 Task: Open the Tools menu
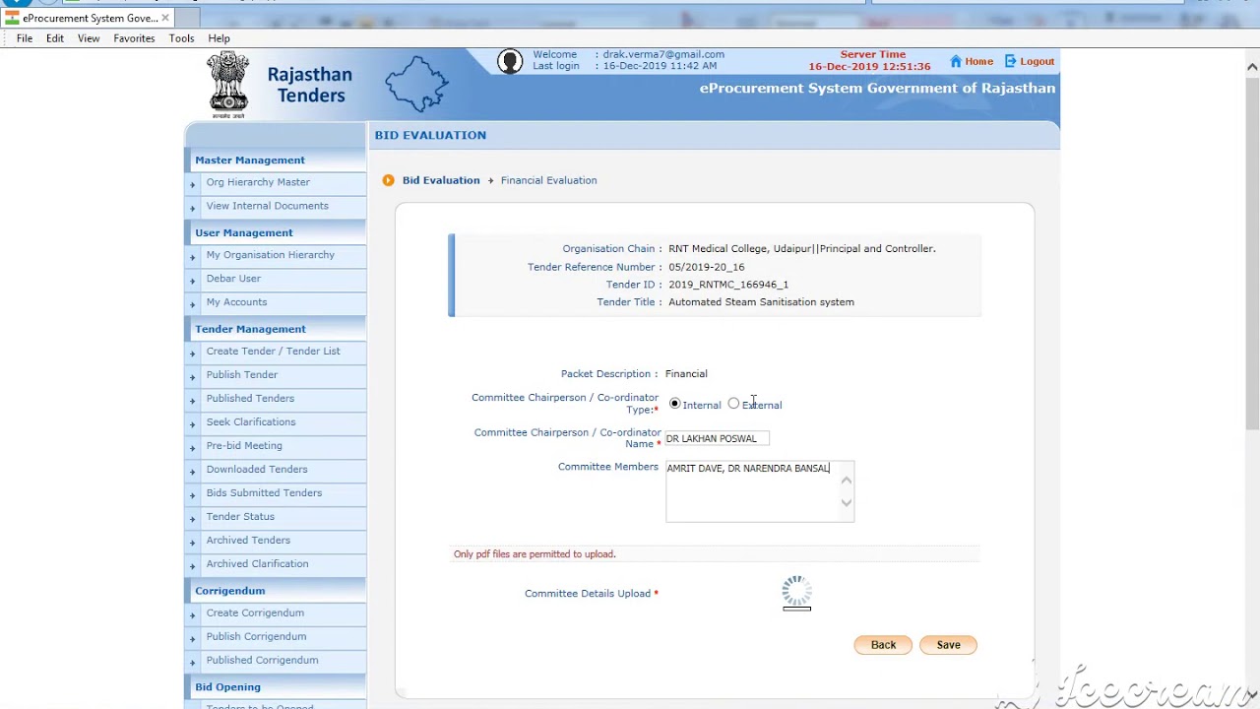[x=181, y=38]
